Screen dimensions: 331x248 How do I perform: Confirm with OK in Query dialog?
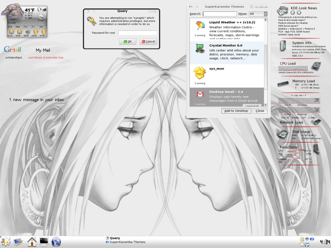coord(128,42)
